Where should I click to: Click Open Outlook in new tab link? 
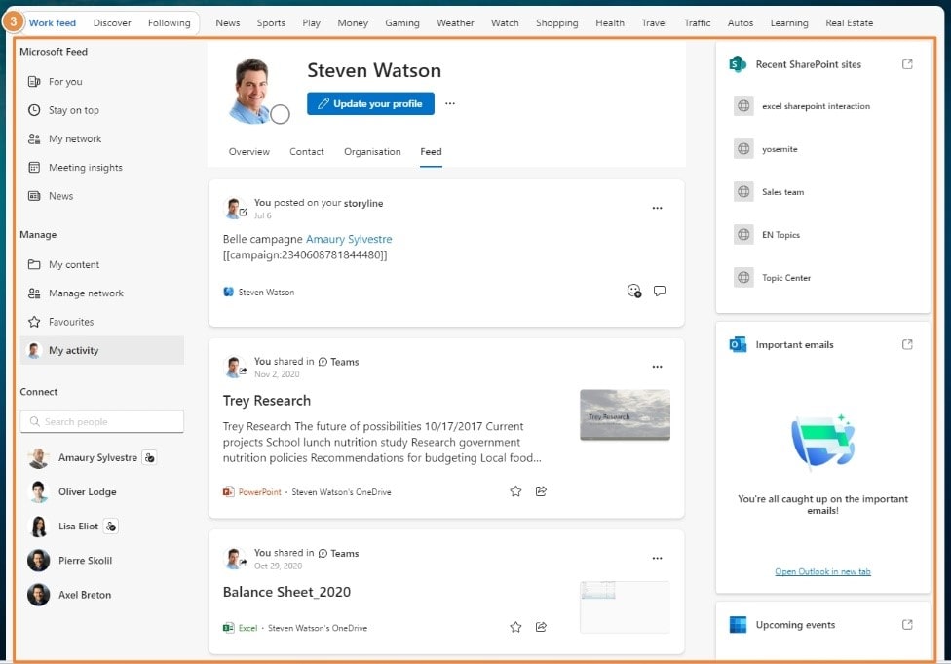[x=822, y=571]
